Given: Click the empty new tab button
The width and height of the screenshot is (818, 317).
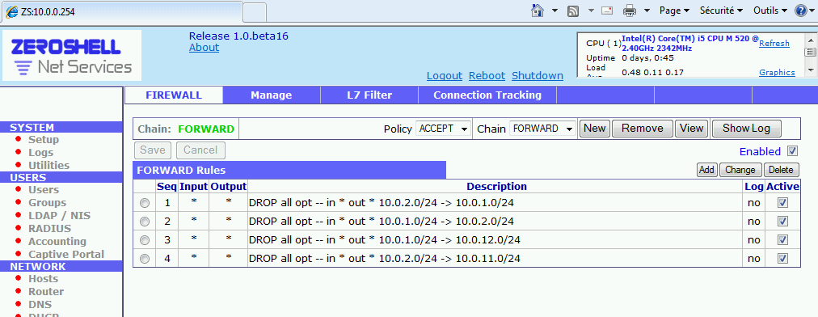Looking at the screenshot, I should [x=255, y=11].
